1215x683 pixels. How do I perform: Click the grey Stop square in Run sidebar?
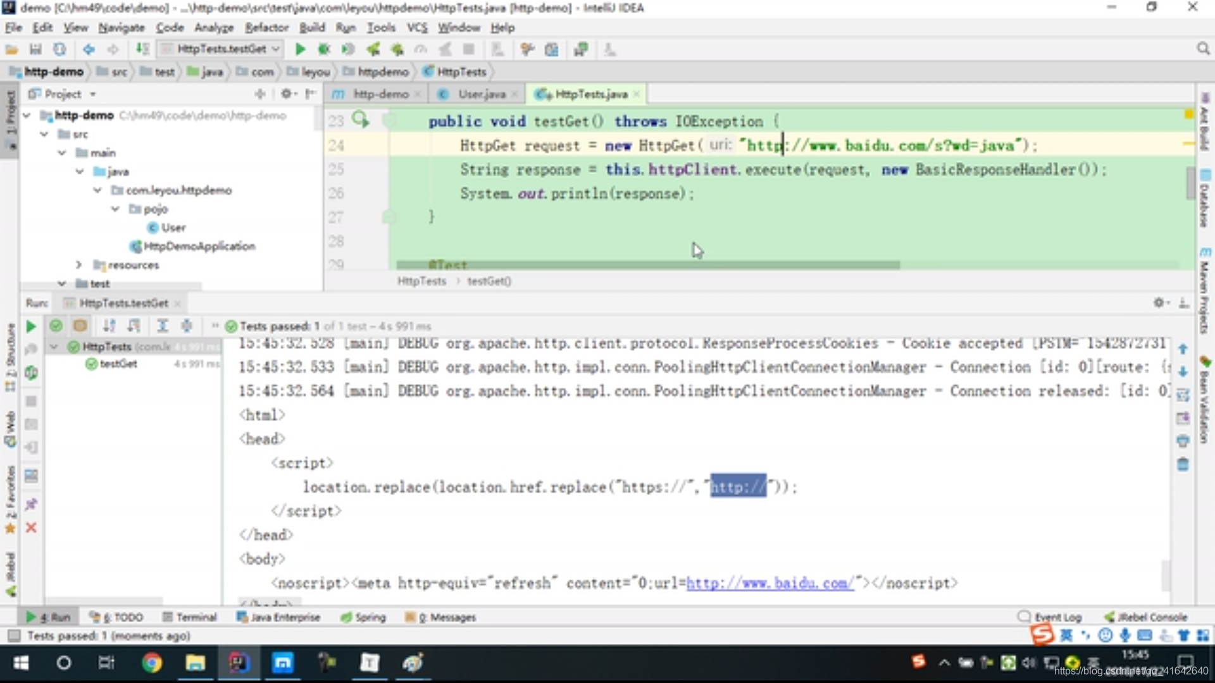coord(31,401)
